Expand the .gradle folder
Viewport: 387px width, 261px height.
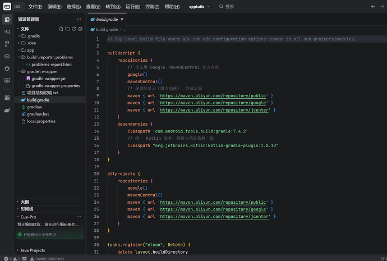34,36
